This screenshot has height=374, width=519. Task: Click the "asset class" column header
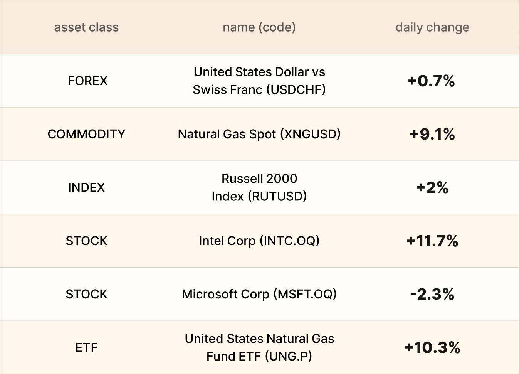(x=86, y=27)
